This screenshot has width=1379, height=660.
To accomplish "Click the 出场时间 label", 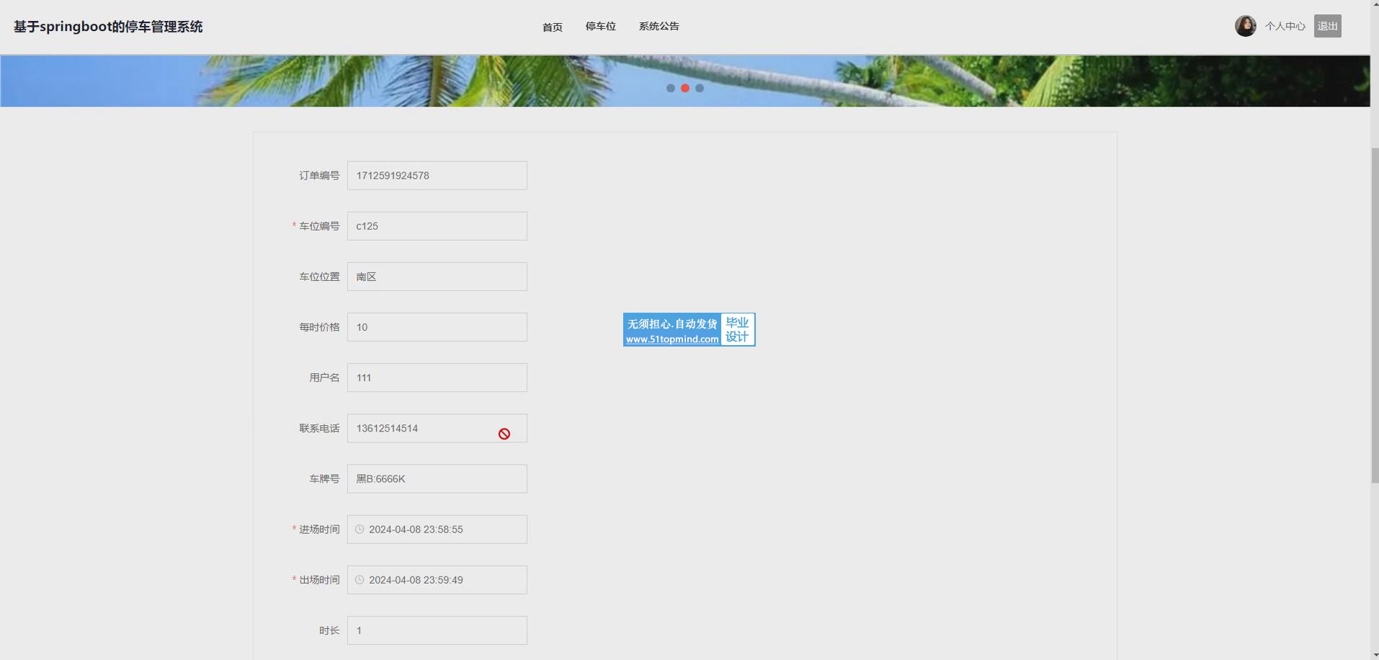I will pos(319,580).
